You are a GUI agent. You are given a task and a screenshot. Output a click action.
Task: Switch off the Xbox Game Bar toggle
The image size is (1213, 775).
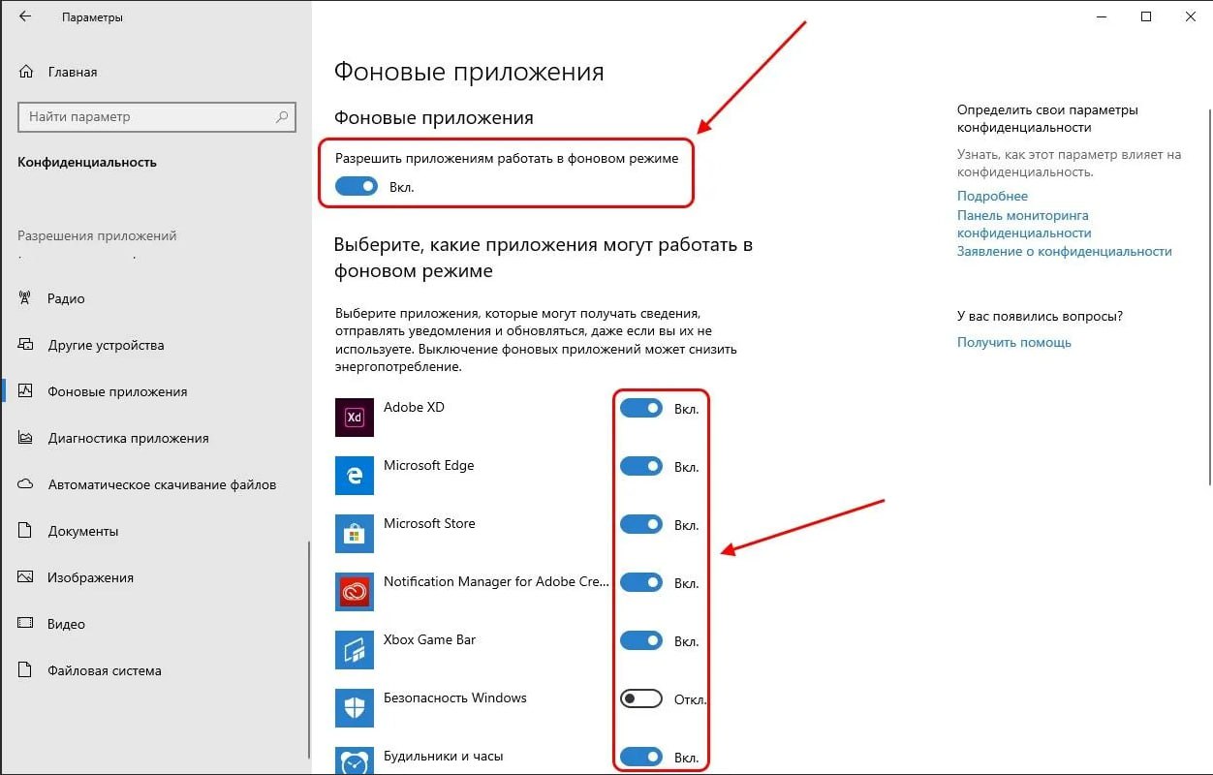click(x=641, y=641)
